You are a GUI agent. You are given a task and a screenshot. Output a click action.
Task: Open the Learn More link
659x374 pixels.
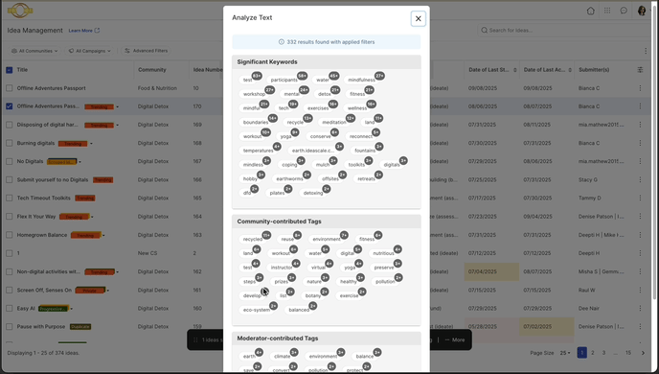pos(84,31)
